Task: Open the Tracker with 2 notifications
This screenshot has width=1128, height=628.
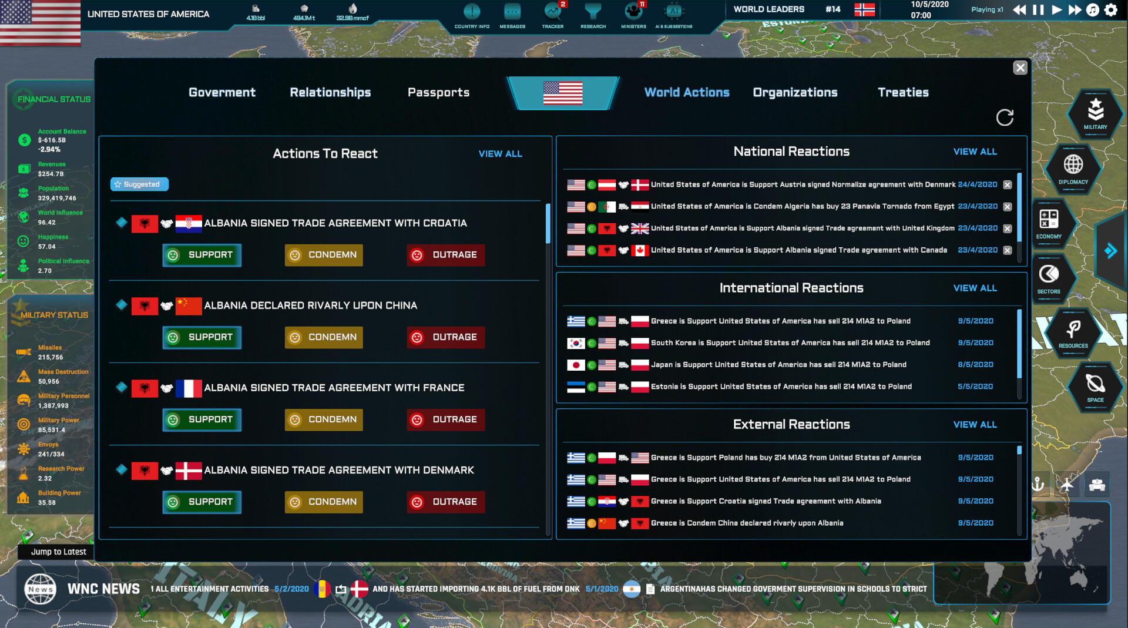Action: point(553,15)
